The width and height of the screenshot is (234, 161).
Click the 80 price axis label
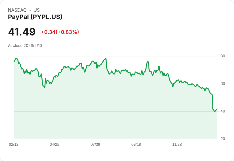point(223,56)
